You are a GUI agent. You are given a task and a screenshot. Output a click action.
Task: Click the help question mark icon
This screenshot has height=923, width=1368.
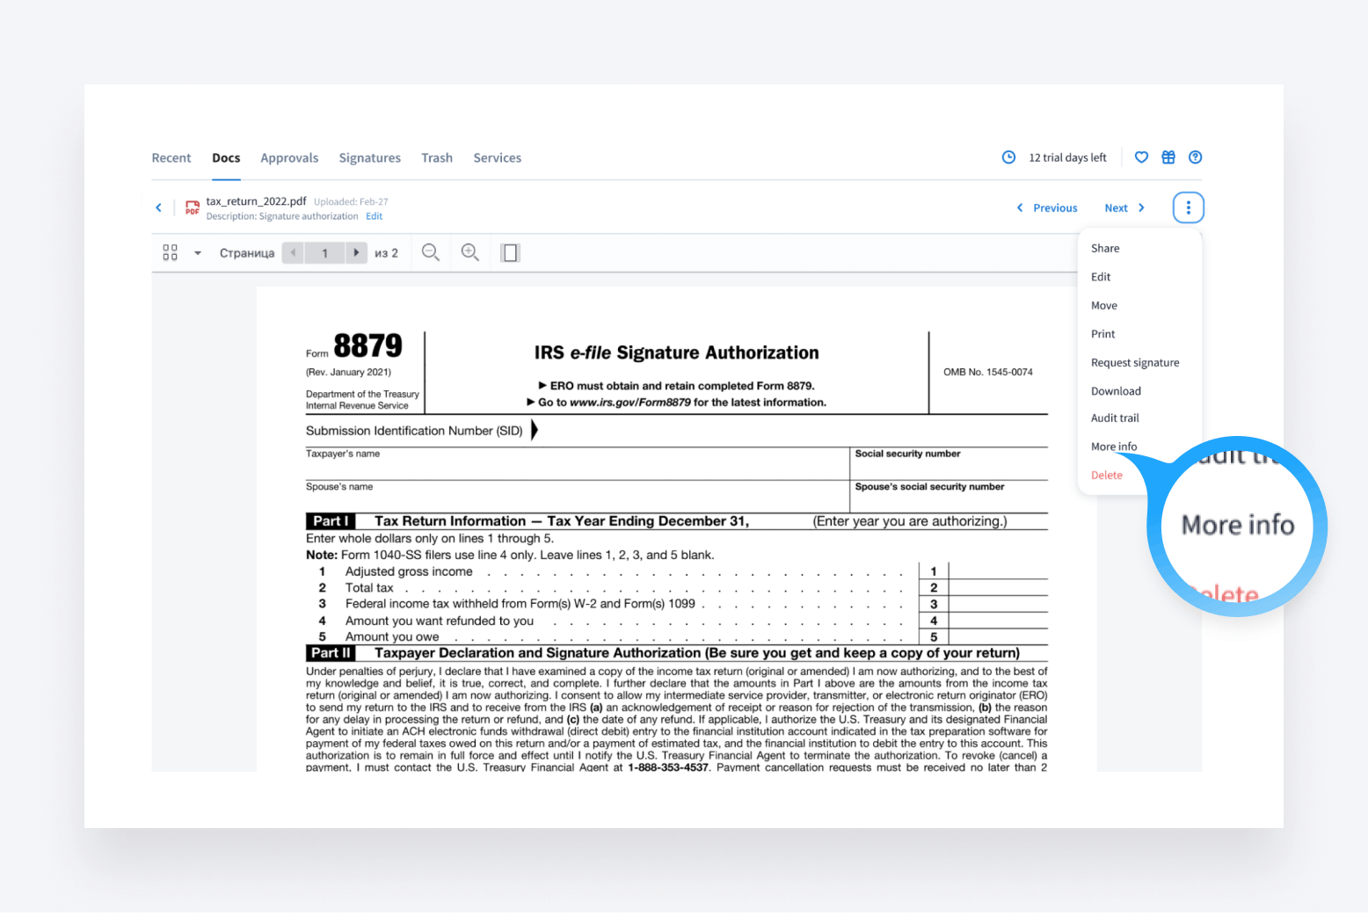click(x=1195, y=157)
